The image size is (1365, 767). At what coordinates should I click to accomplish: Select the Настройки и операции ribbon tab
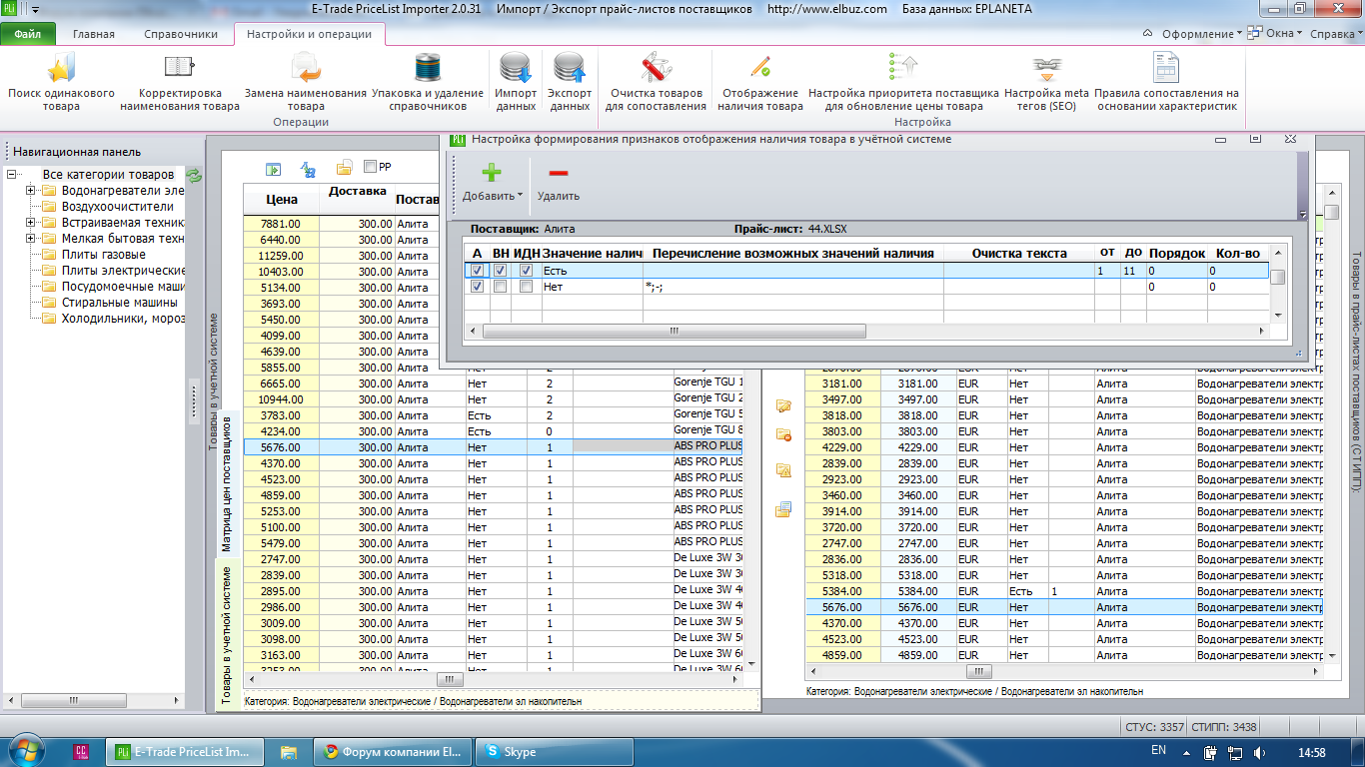[309, 34]
